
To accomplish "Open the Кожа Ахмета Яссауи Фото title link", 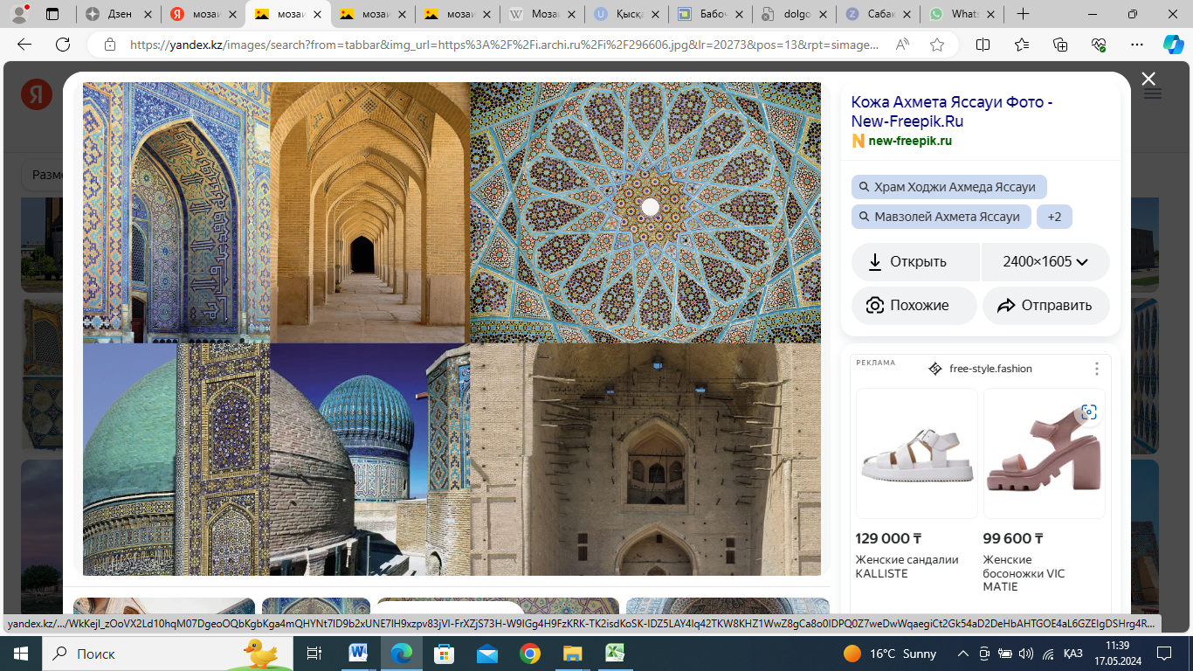I will (x=952, y=112).
